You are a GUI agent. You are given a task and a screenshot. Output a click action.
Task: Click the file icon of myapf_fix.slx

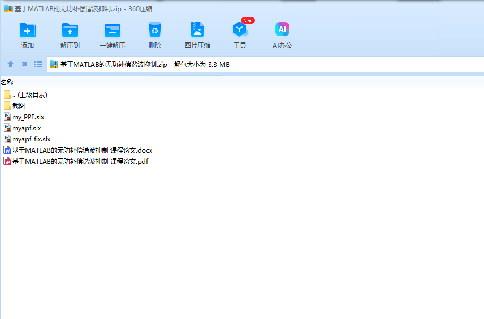pos(7,139)
